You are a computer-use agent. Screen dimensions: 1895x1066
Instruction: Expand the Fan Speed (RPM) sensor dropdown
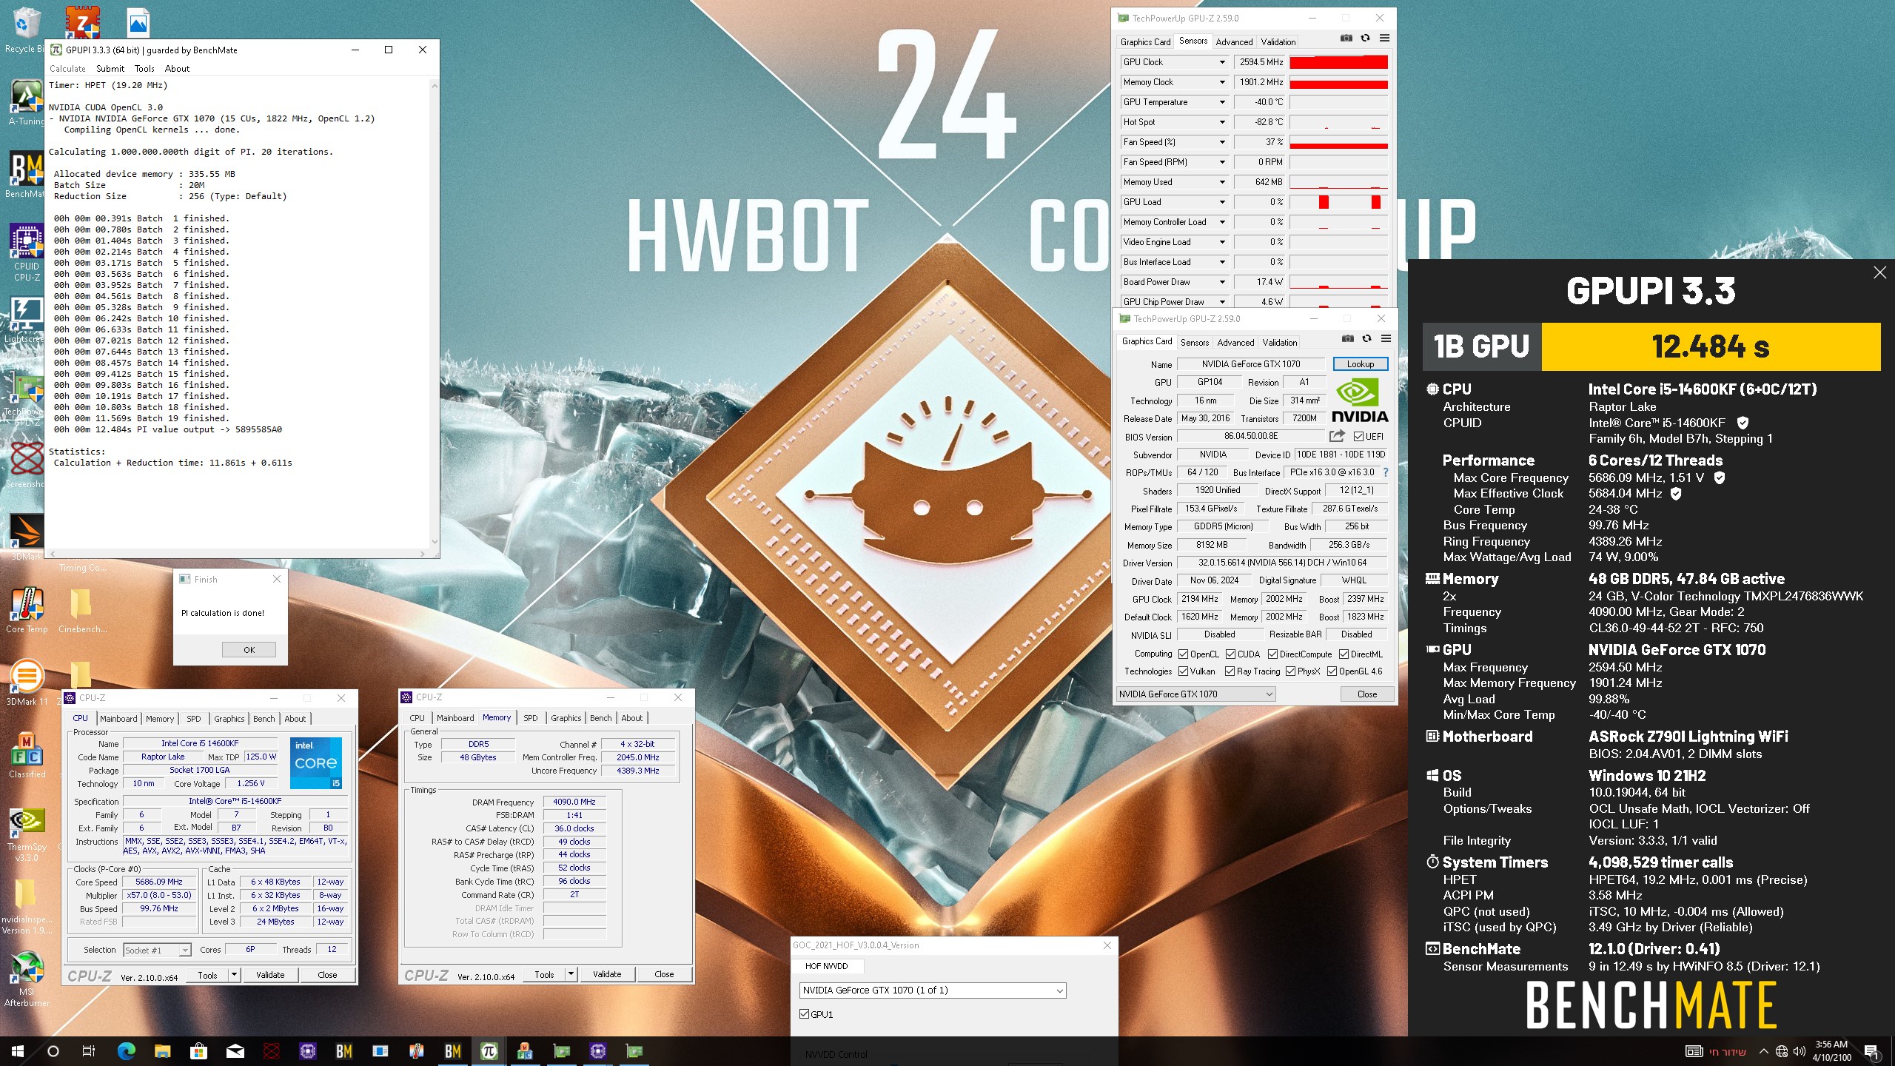tap(1222, 162)
